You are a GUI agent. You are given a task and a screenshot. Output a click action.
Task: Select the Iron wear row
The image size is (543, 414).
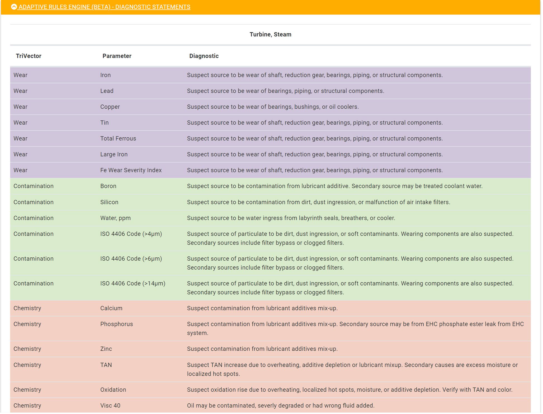point(105,75)
